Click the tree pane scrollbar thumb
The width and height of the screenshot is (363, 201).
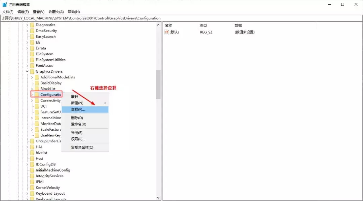tap(158, 84)
